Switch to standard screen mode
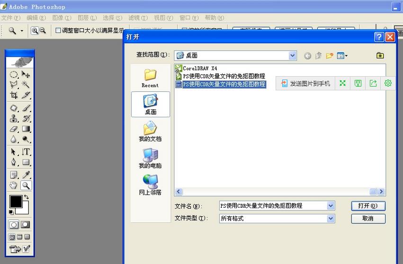Image resolution: width=403 pixels, height=264 pixels. pos(12,237)
